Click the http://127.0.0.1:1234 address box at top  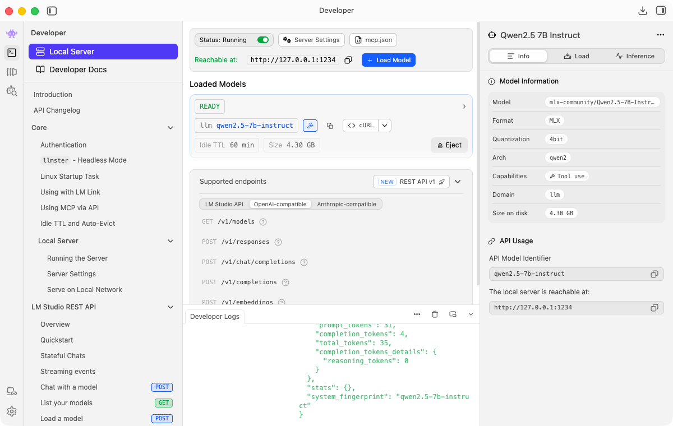(293, 60)
